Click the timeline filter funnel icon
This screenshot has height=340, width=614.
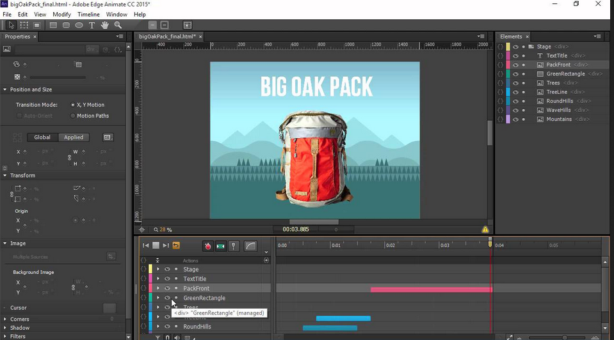158,337
